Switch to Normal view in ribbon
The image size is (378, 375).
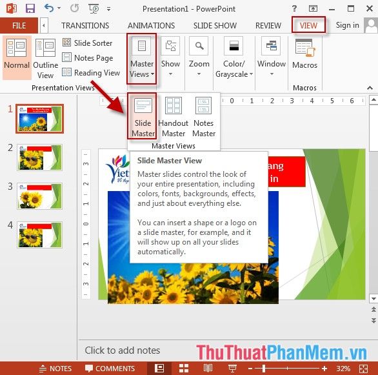17,57
